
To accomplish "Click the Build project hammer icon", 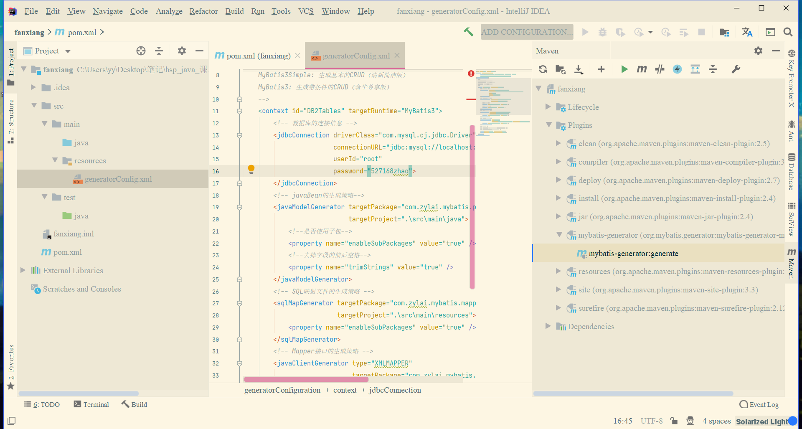I will point(468,32).
